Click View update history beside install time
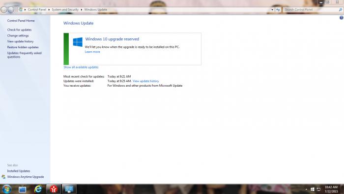 pos(145,81)
